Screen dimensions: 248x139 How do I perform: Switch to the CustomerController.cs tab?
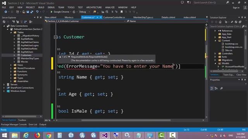tap(114, 17)
